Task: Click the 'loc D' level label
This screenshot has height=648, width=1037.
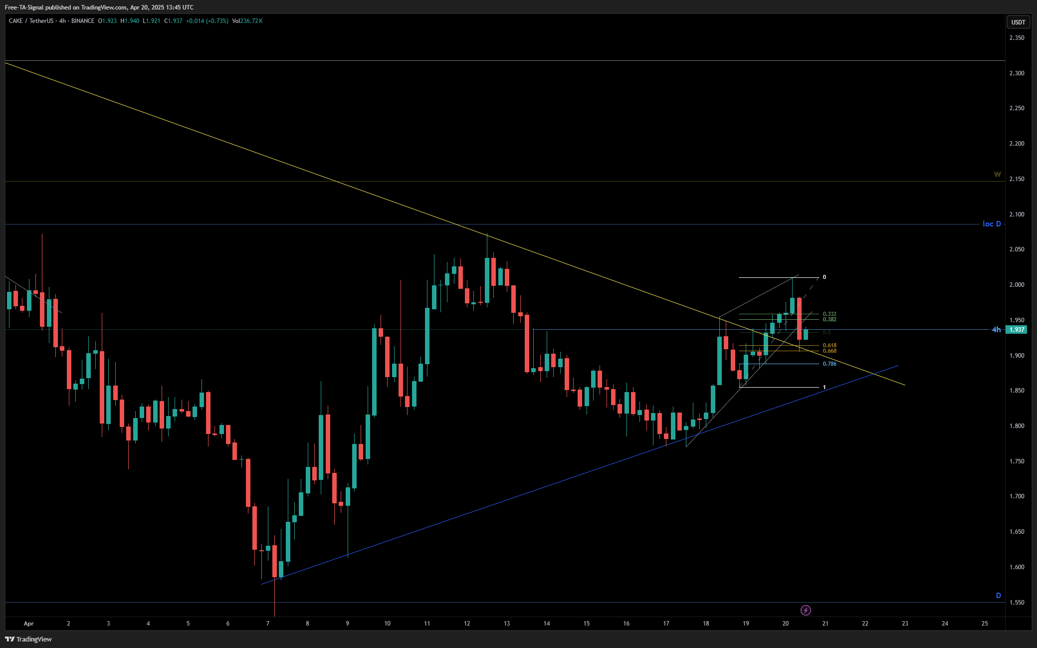Action: (x=992, y=224)
